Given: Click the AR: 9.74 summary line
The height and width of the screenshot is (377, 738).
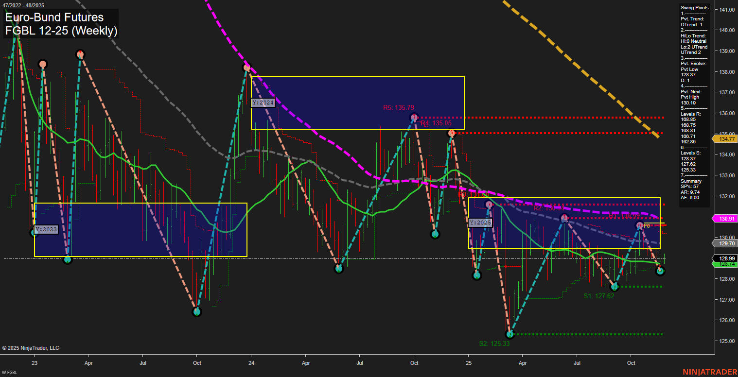Looking at the screenshot, I should (690, 192).
